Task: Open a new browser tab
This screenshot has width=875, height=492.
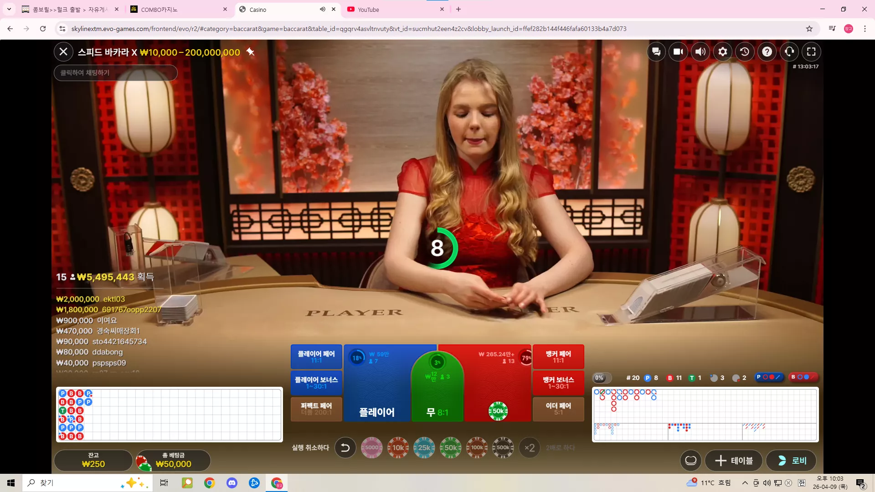Action: [x=458, y=9]
